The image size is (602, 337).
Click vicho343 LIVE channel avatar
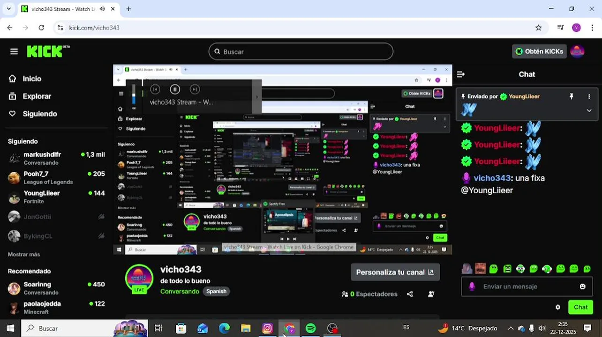coord(139,279)
